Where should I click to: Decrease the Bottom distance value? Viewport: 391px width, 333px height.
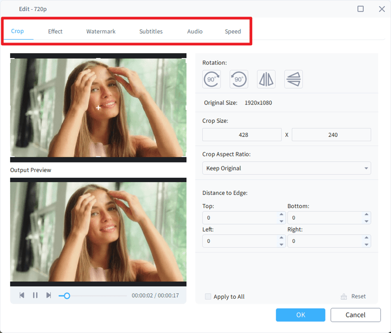click(367, 220)
